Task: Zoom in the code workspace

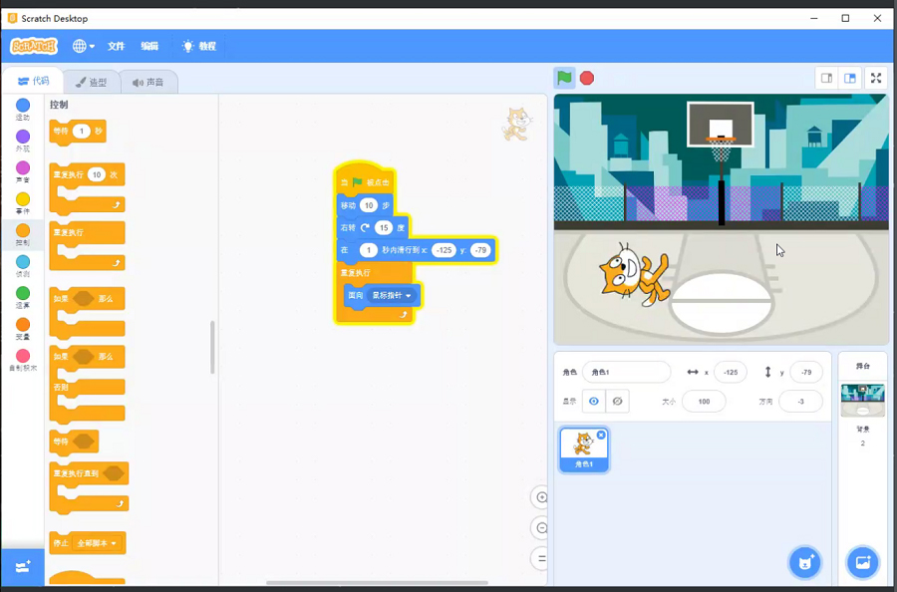Action: click(x=541, y=497)
